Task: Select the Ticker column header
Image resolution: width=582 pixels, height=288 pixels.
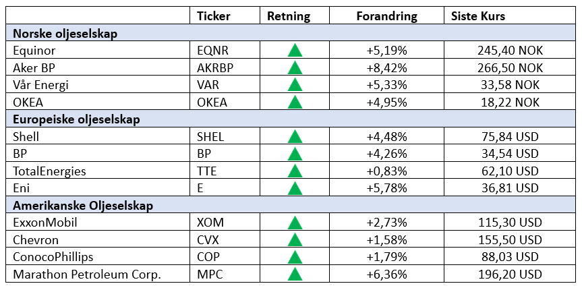Action: (x=213, y=16)
